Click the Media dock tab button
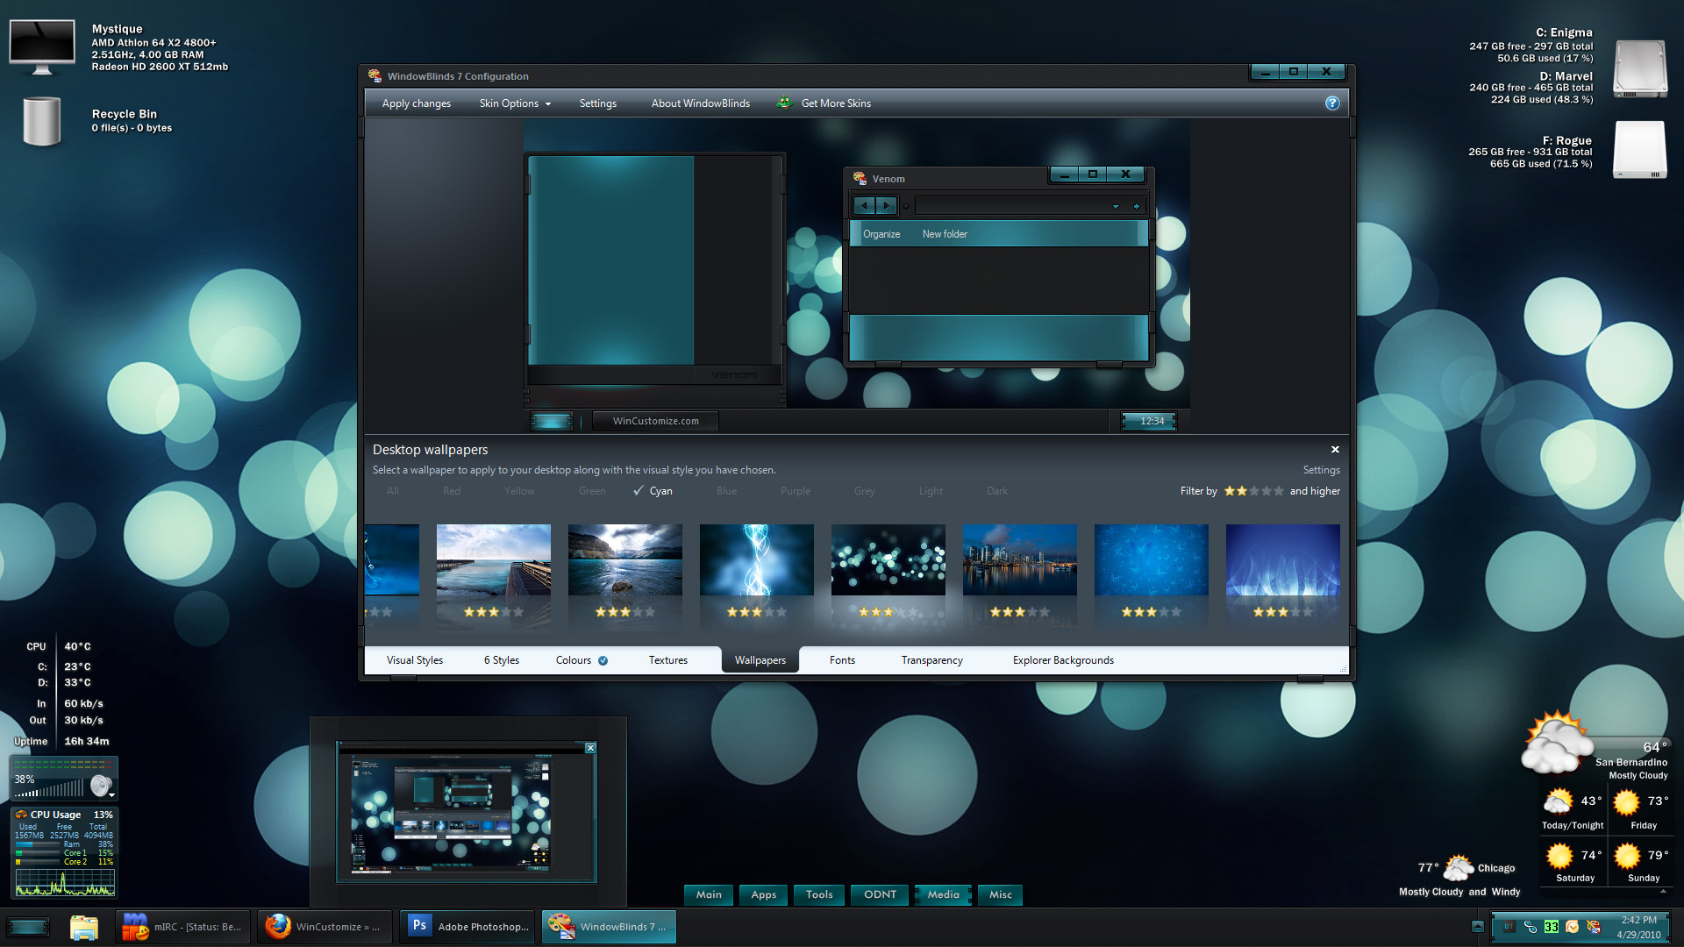 point(943,894)
